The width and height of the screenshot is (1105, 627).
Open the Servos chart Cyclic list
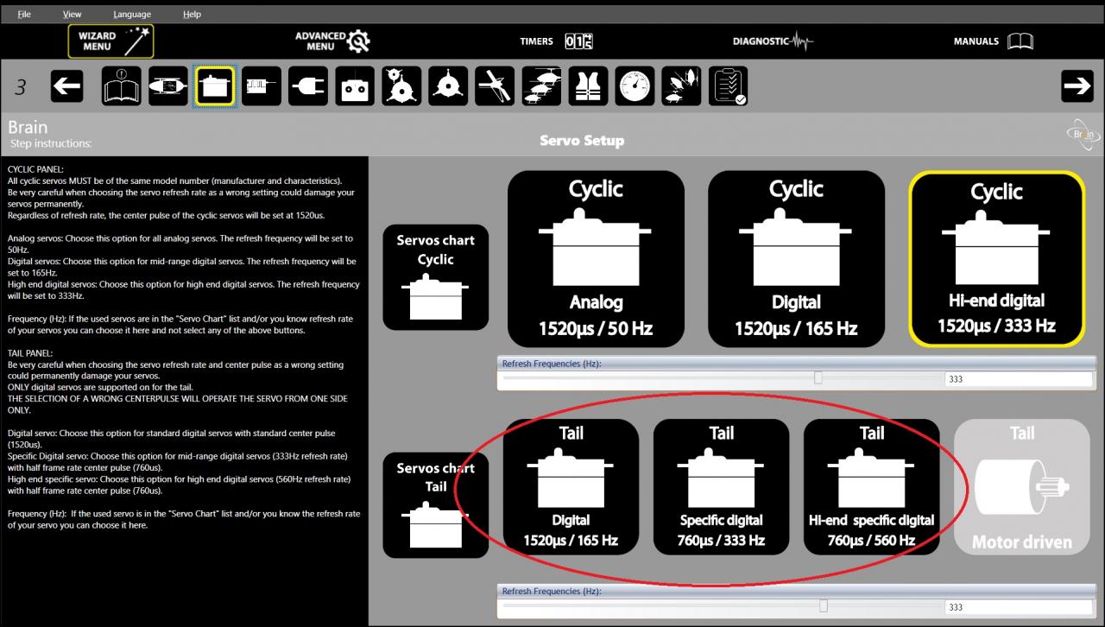click(x=435, y=278)
